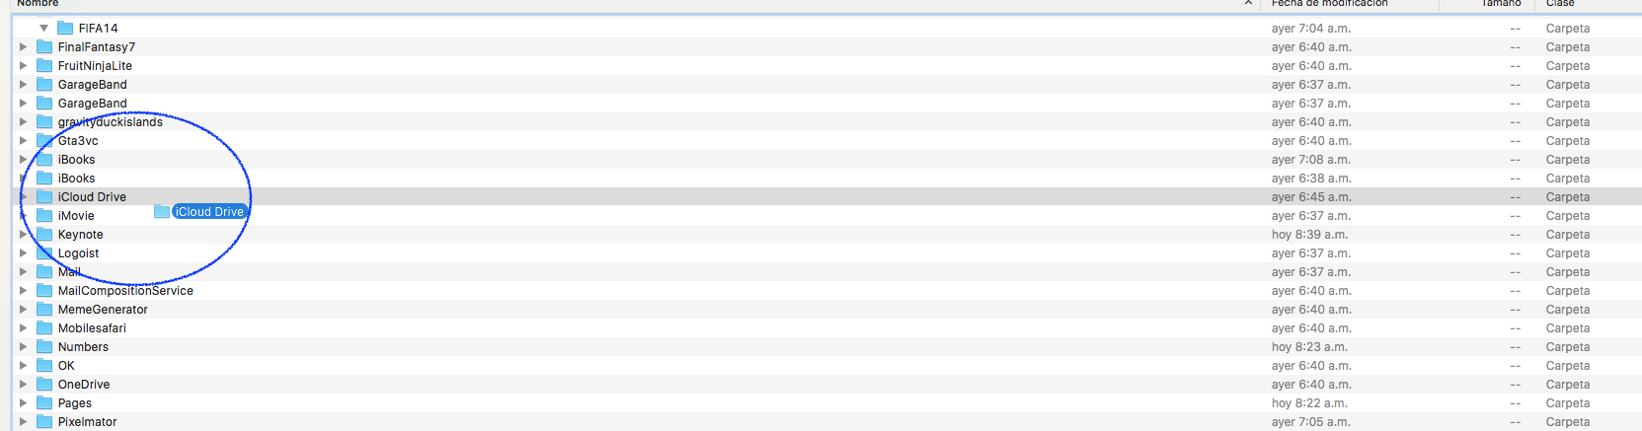Click the FIFA14 folder icon

(x=65, y=29)
